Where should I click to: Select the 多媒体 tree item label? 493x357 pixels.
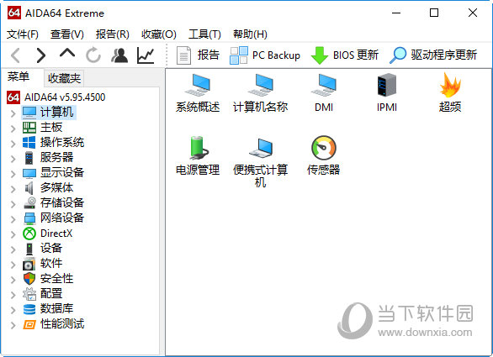pos(56,188)
